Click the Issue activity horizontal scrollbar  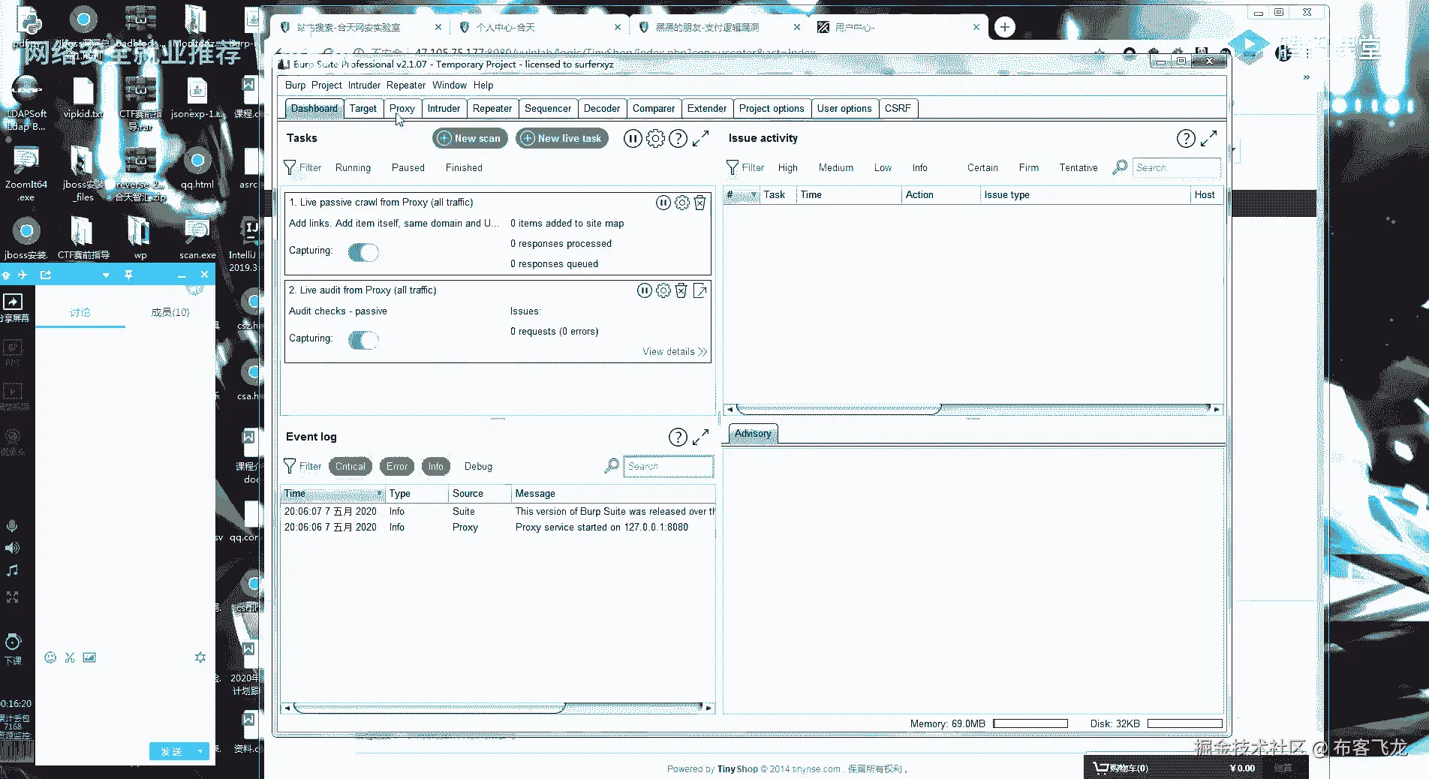[x=973, y=410]
